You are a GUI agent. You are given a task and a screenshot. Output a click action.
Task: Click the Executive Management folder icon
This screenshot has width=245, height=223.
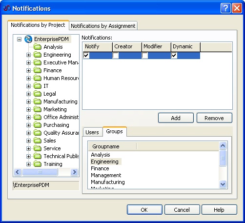pos(38,62)
